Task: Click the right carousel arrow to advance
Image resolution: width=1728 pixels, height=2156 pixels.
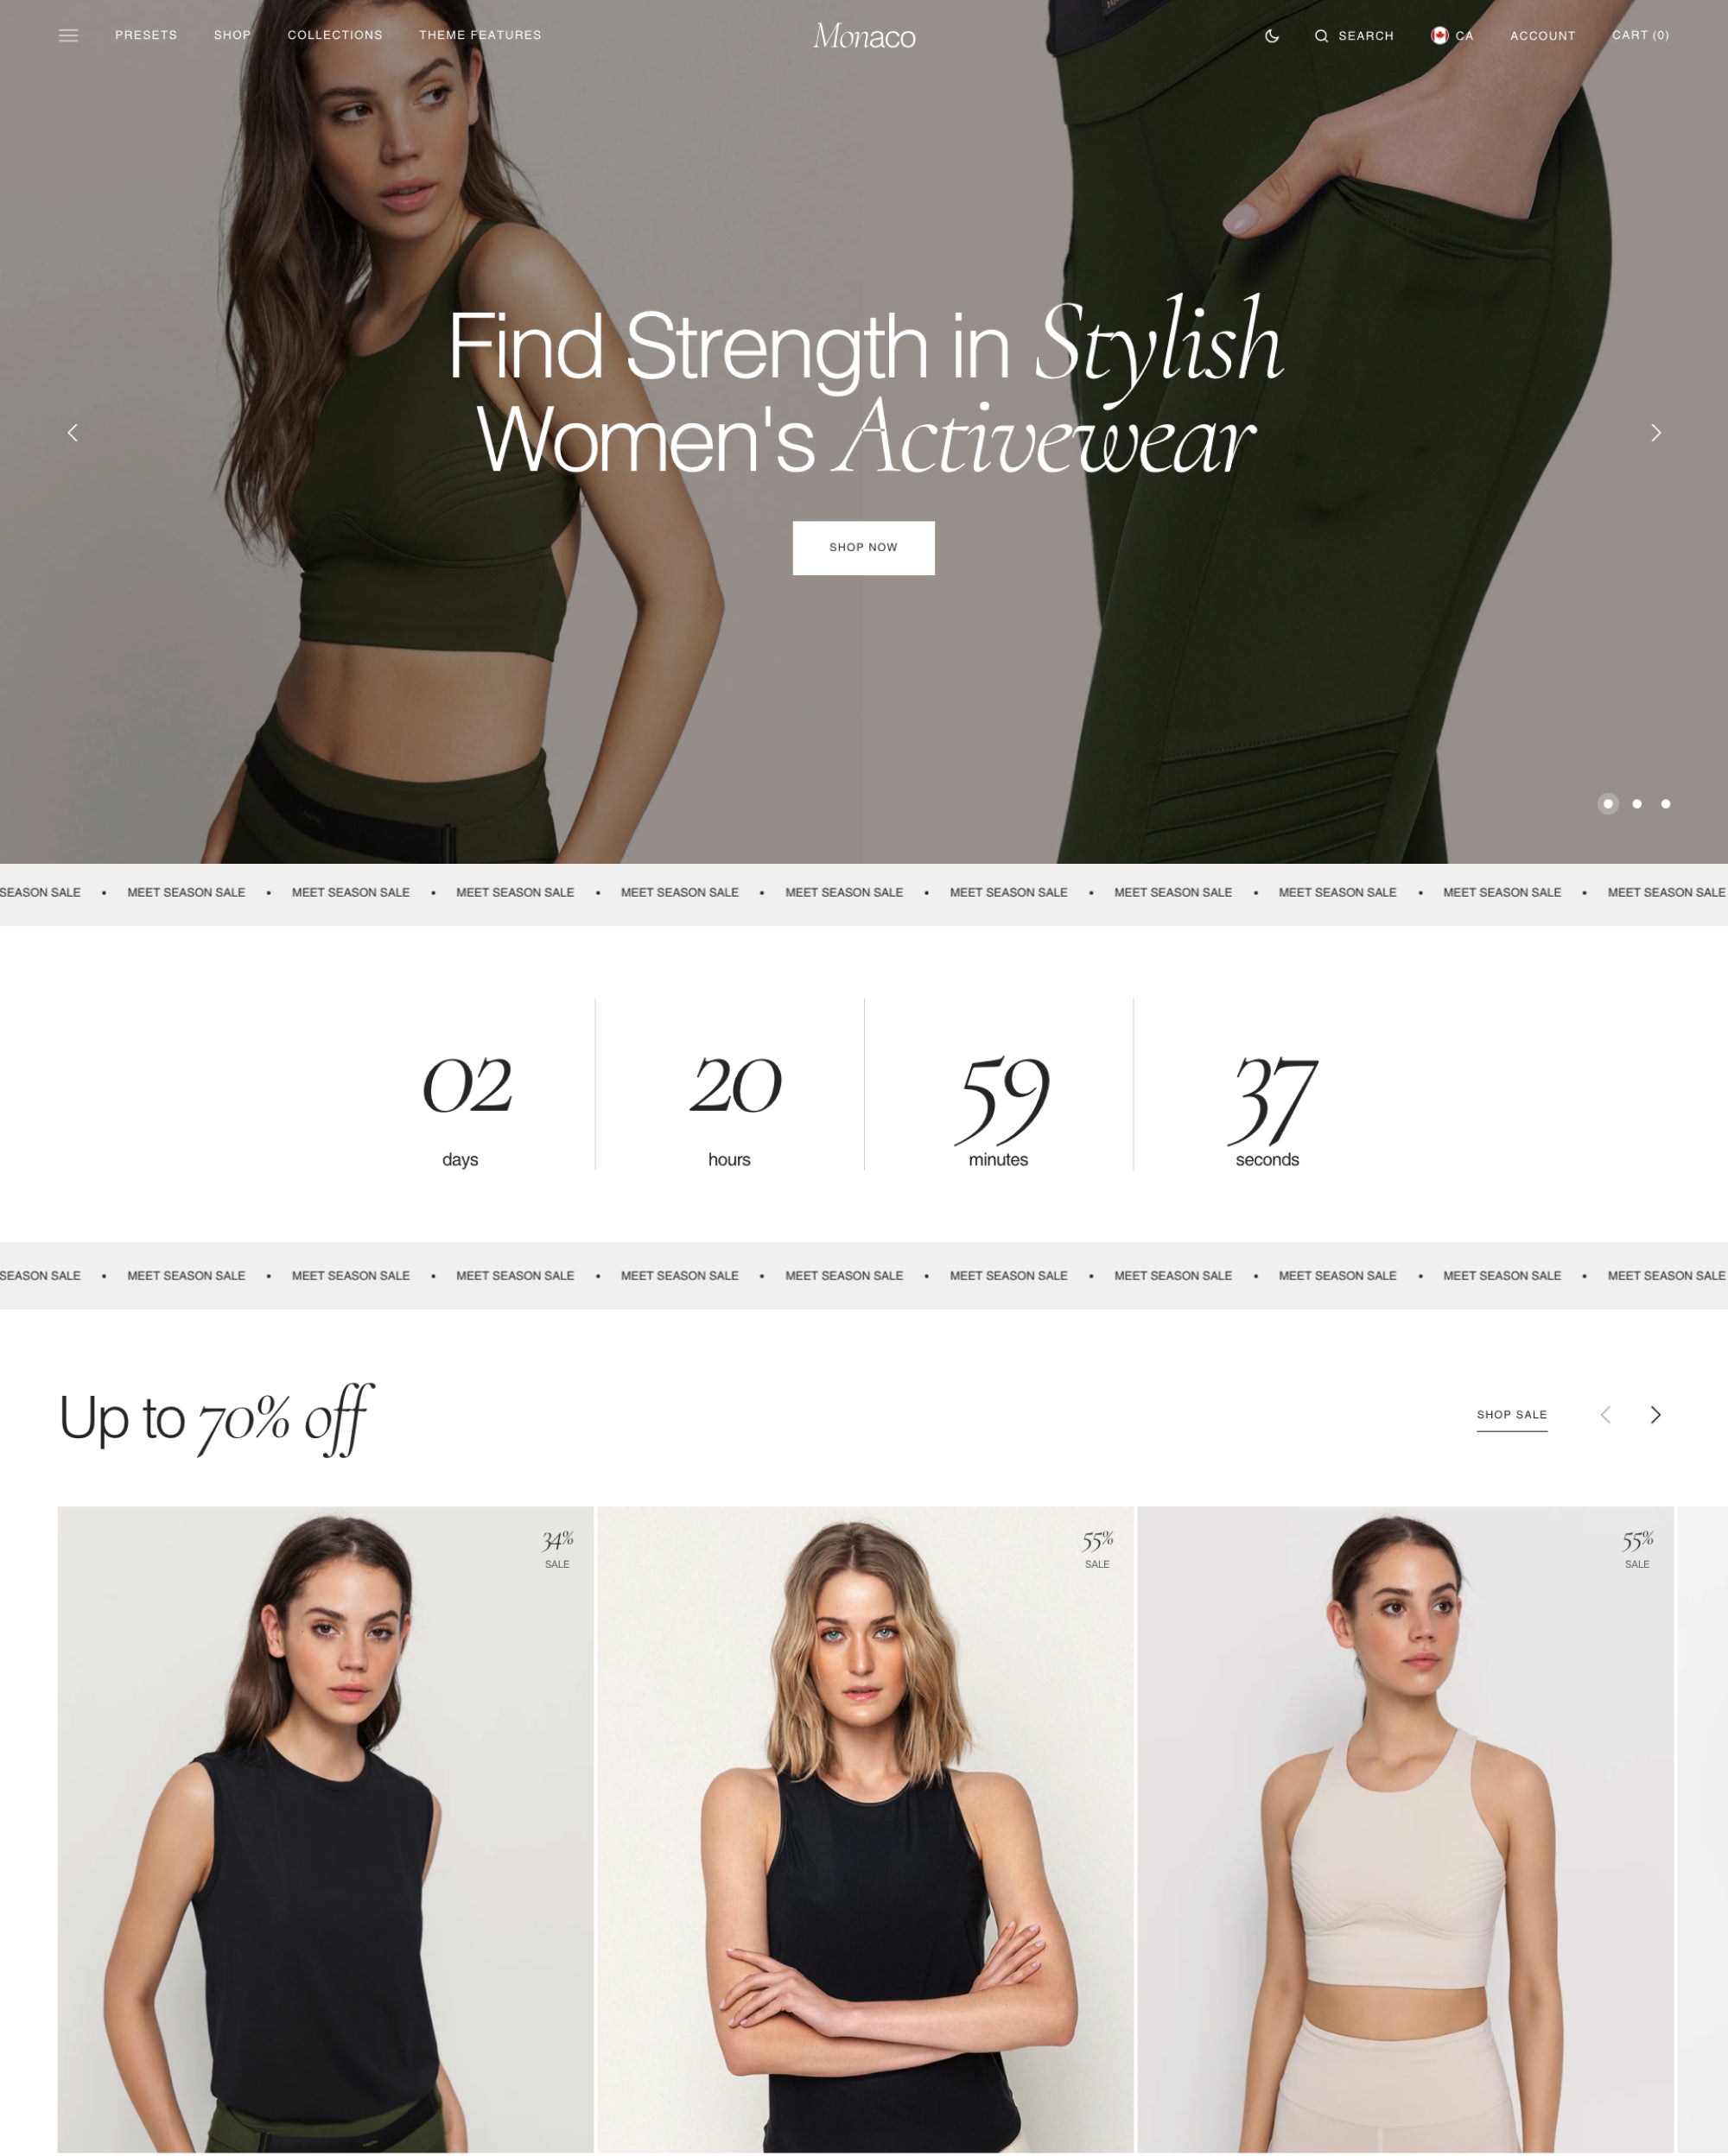Action: coord(1655,432)
